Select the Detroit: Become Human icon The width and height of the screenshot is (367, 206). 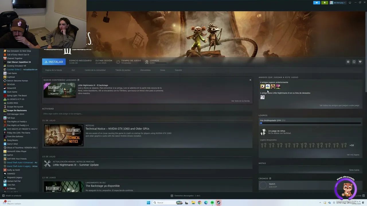pyautogui.click(x=5, y=81)
